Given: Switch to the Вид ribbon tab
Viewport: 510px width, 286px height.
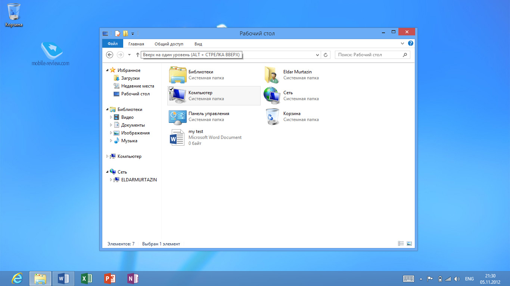Looking at the screenshot, I should click(198, 44).
